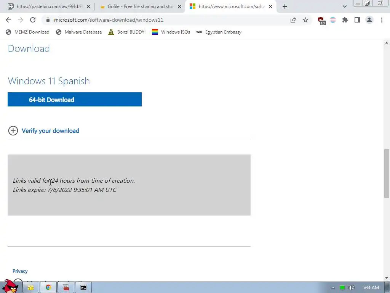
Task: Toggle the browser side panel
Action: click(357, 20)
